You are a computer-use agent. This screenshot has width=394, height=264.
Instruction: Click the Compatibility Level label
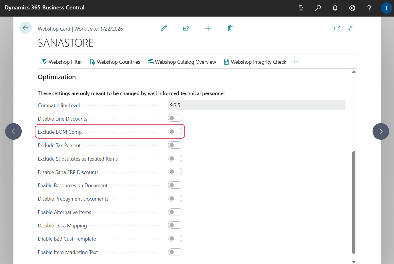[59, 105]
